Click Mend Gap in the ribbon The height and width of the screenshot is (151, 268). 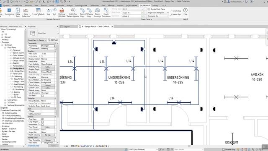[x=175, y=14]
